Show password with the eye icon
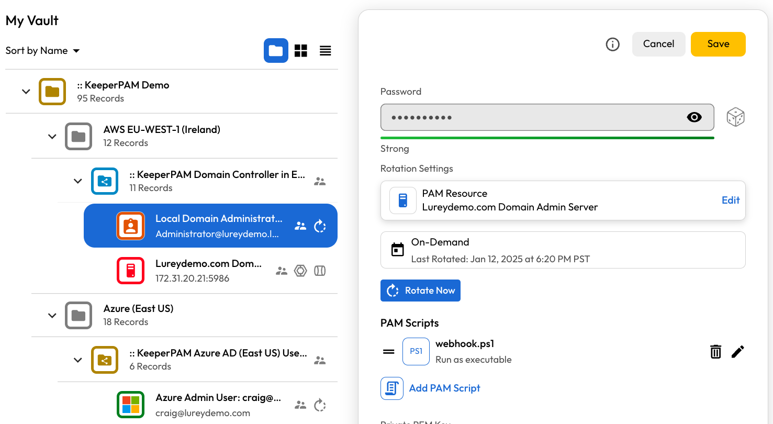 pos(694,117)
